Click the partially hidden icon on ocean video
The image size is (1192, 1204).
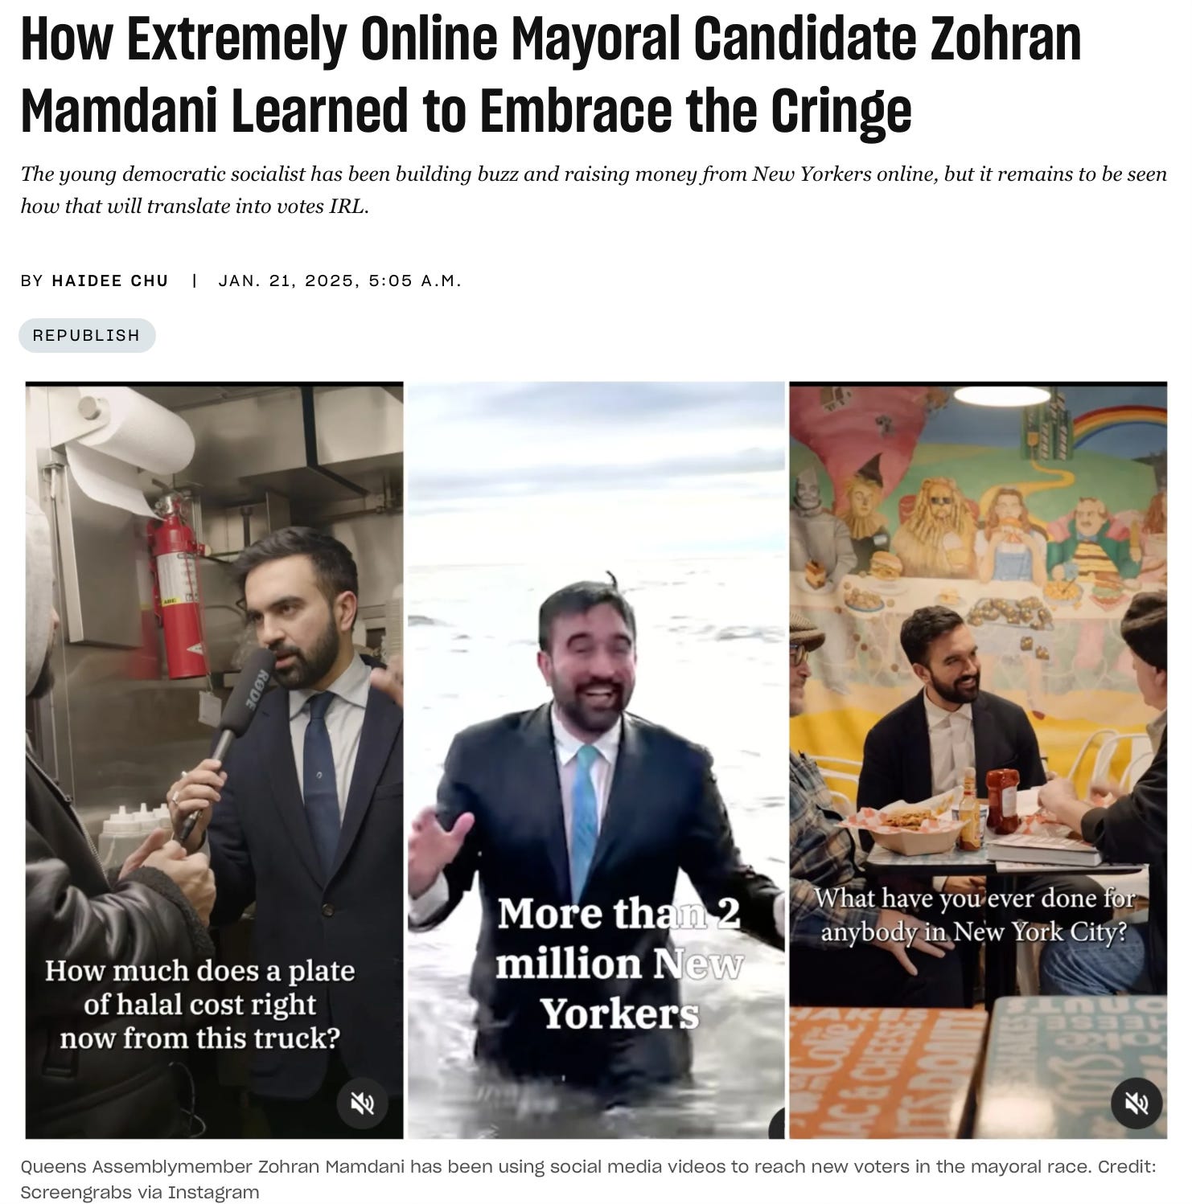776,1124
